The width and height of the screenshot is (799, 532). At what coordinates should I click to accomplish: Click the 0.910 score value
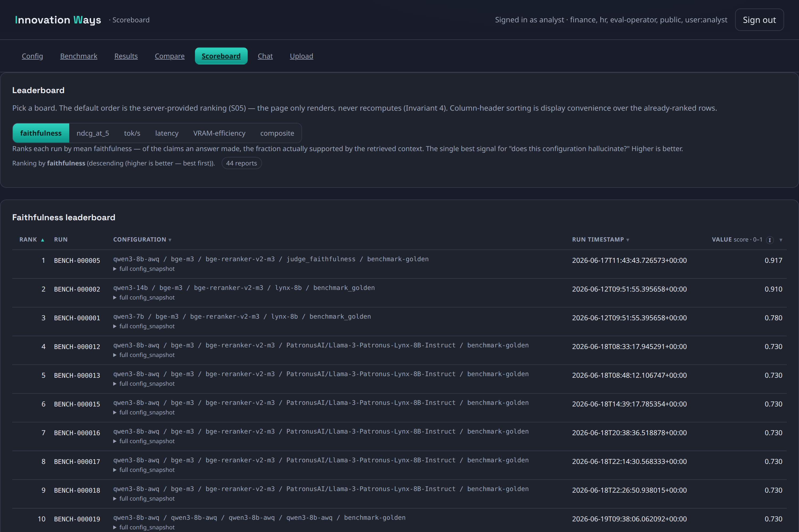[x=773, y=289]
